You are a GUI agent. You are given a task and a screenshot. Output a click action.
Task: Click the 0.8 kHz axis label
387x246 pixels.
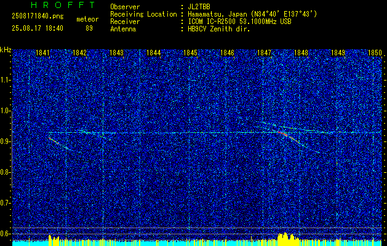click(x=6, y=172)
